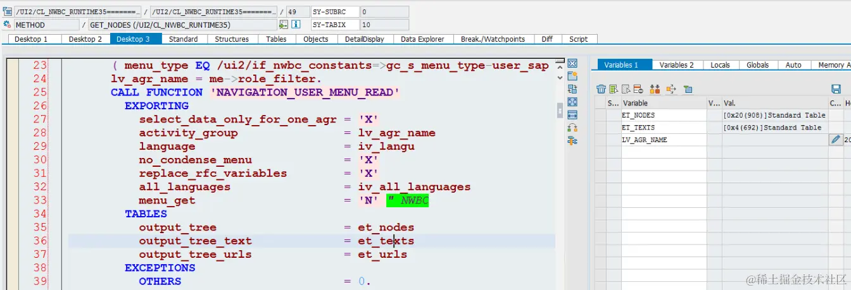Click the green NWBC comment on line 33
This screenshot has height=290, width=851.
[408, 200]
